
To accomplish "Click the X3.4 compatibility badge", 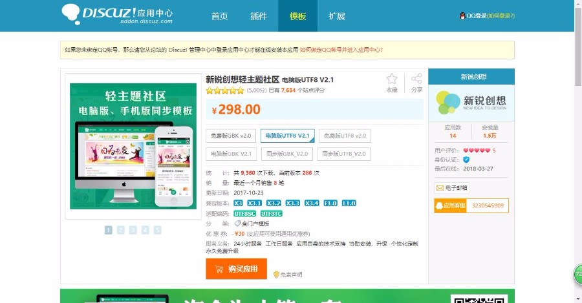I will (312, 204).
